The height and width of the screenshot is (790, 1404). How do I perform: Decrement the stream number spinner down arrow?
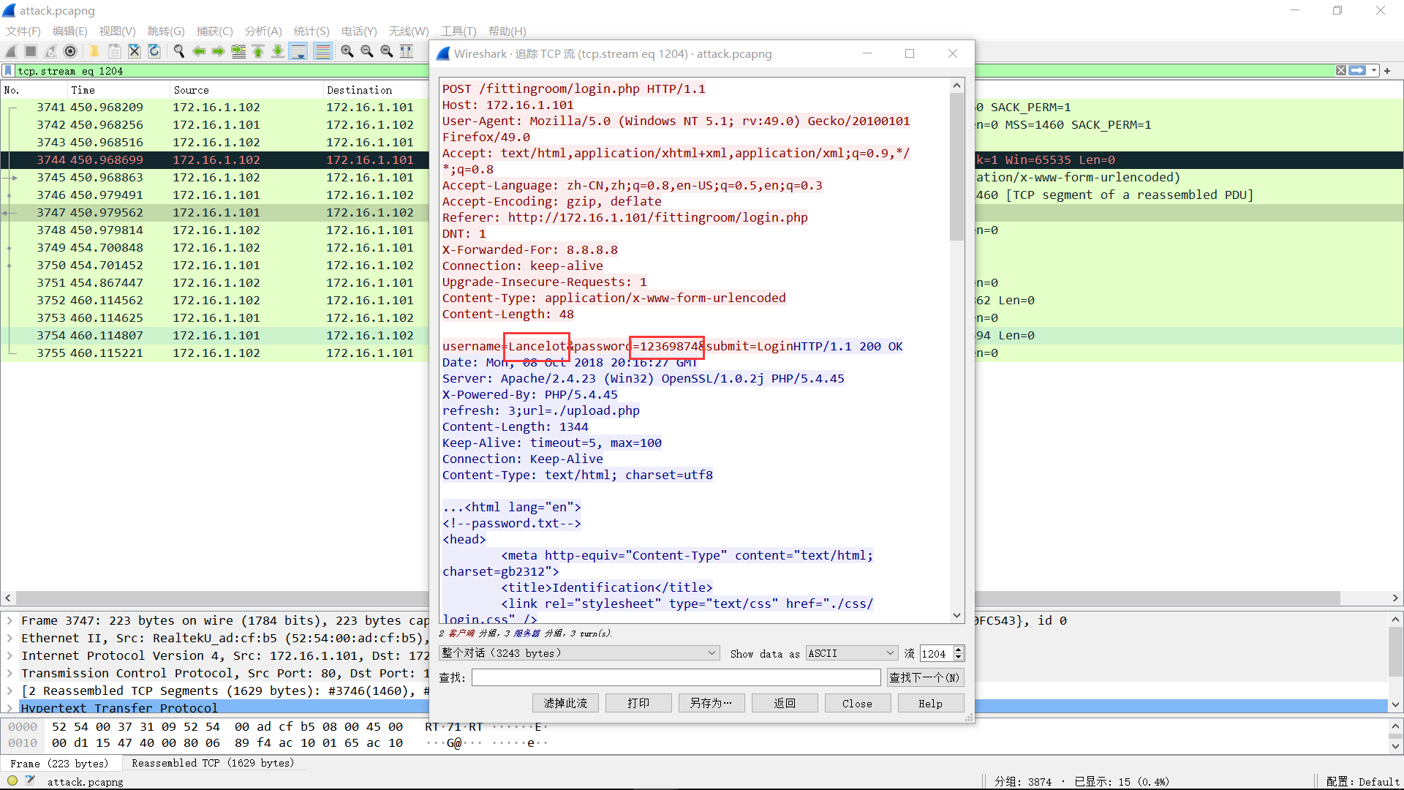coord(959,657)
